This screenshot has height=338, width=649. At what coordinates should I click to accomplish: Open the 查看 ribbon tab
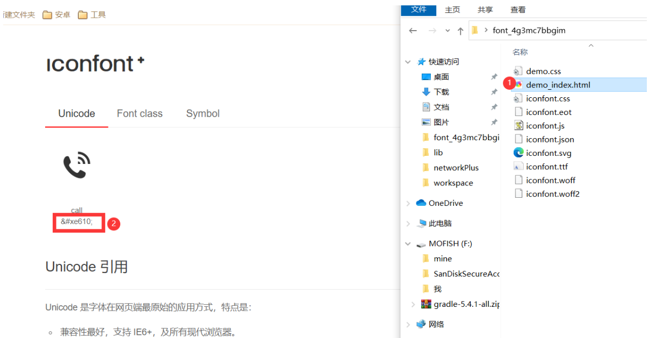[517, 10]
